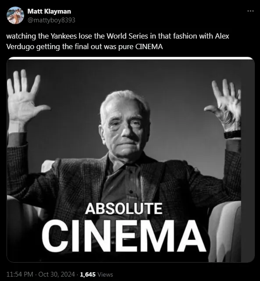
Task: Click the large CINEMA caption in the meme
Action: pyautogui.click(x=124, y=236)
